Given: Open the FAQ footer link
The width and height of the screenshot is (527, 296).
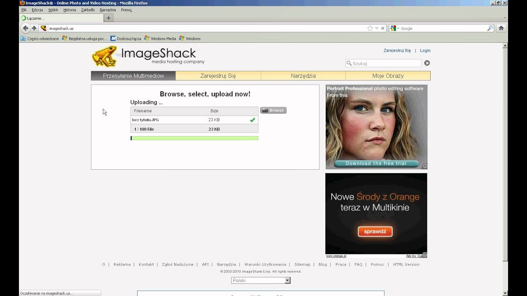Looking at the screenshot, I should click(x=358, y=264).
